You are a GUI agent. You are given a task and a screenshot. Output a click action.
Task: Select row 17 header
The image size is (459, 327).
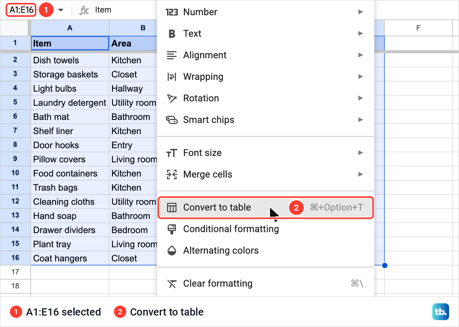[x=15, y=272]
